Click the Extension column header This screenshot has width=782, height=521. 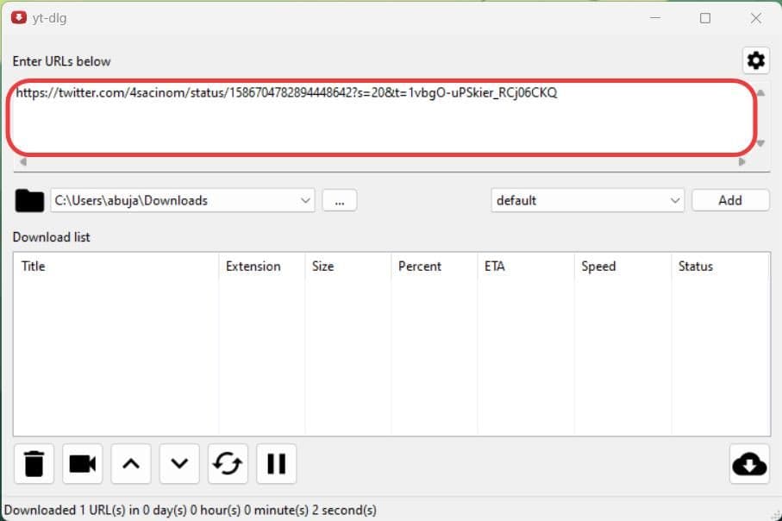point(253,267)
